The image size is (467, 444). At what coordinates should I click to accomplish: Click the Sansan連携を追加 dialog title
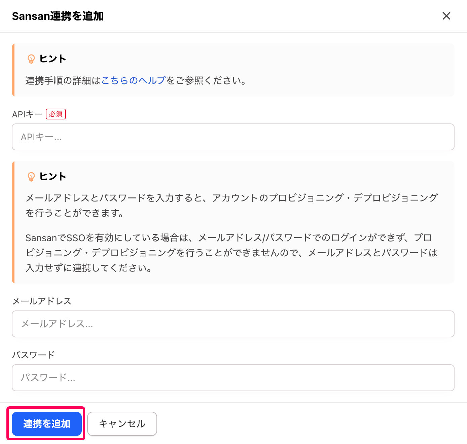pos(58,16)
